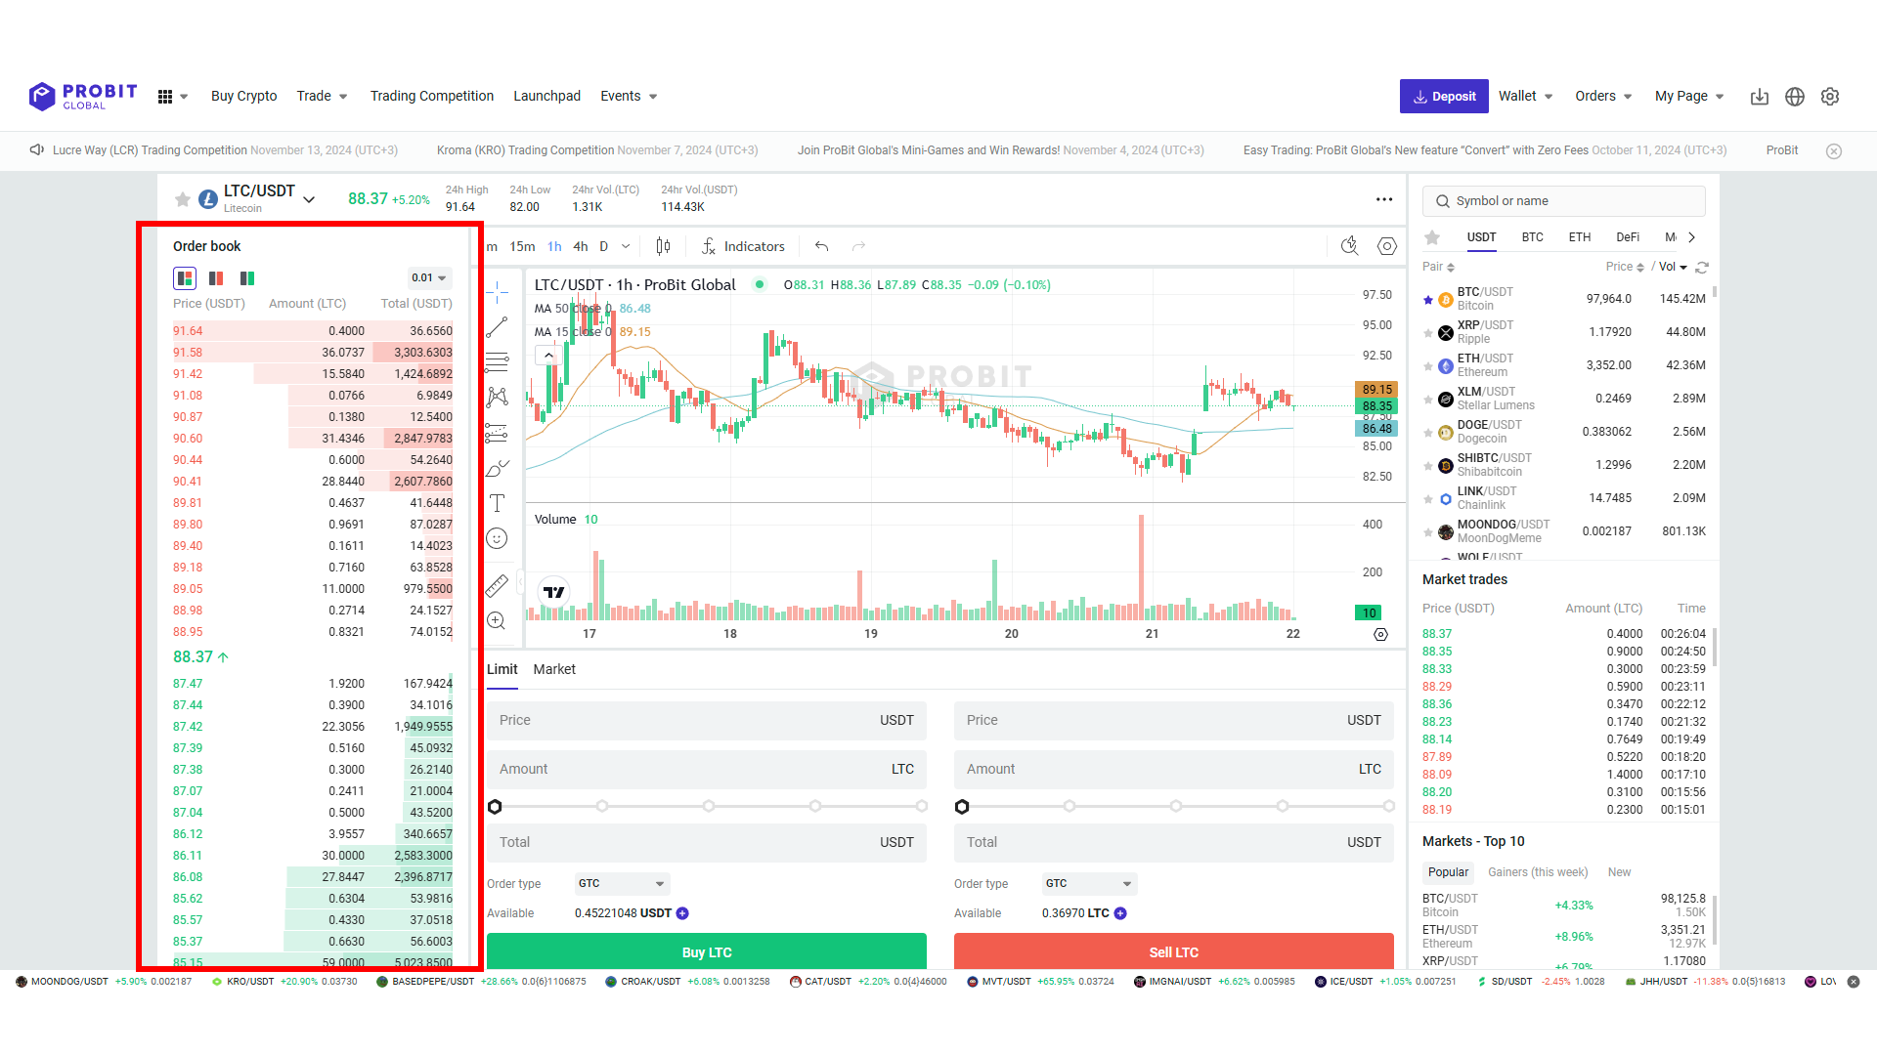The height and width of the screenshot is (1055, 1877).
Task: Click the Symbol or name search field
Action: click(1562, 200)
